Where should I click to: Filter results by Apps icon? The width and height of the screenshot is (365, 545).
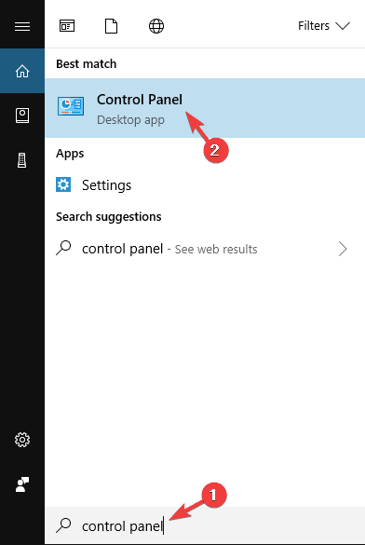tap(67, 26)
